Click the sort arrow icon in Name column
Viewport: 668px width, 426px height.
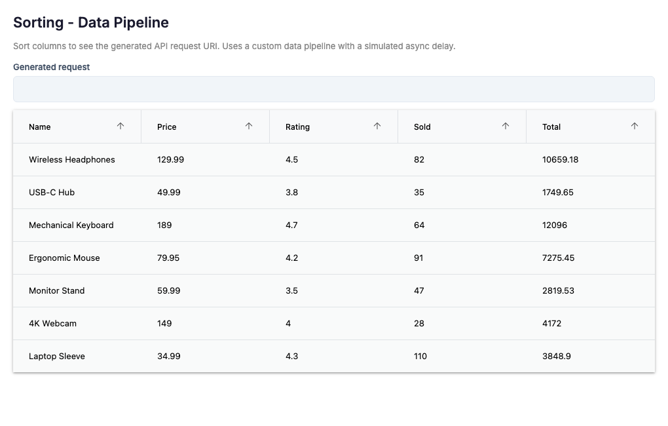(x=121, y=126)
